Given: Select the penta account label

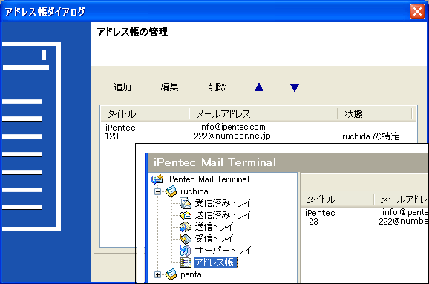Looking at the screenshot, I should point(191,274).
